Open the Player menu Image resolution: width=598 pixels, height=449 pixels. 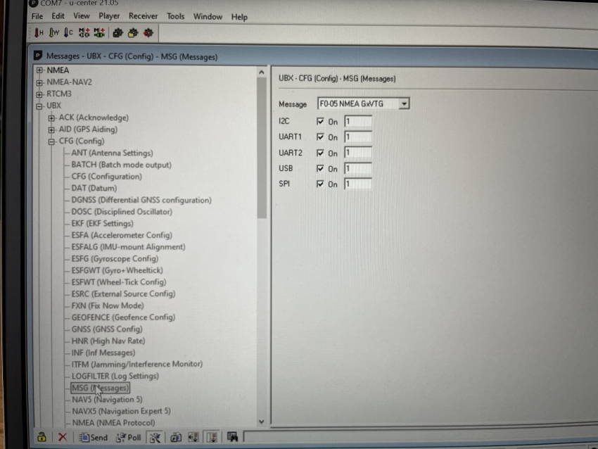pos(109,16)
